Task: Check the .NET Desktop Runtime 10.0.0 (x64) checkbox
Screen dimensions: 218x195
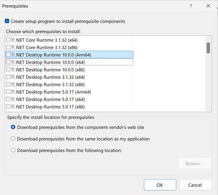Action: pyautogui.click(x=8, y=62)
